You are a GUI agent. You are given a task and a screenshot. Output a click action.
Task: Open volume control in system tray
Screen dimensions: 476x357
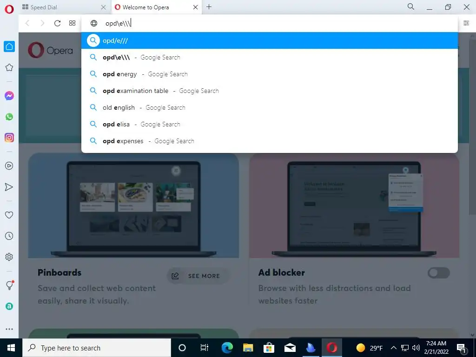click(416, 348)
